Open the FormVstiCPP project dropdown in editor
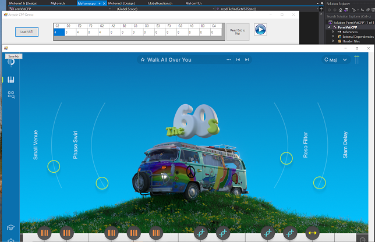This screenshot has height=242, width=375. (x=60, y=9)
